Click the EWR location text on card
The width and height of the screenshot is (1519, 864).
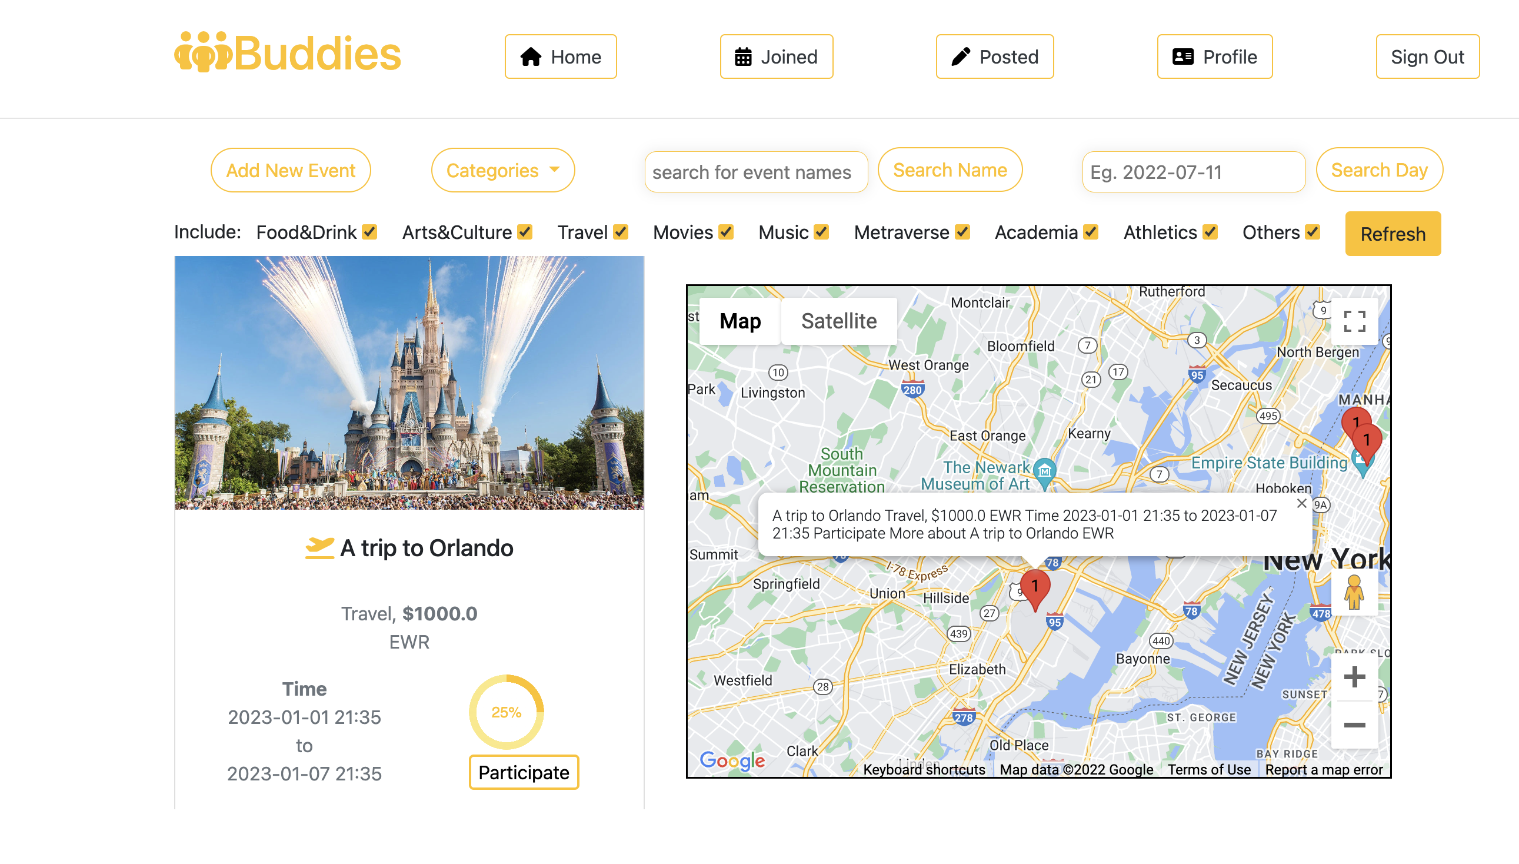409,642
